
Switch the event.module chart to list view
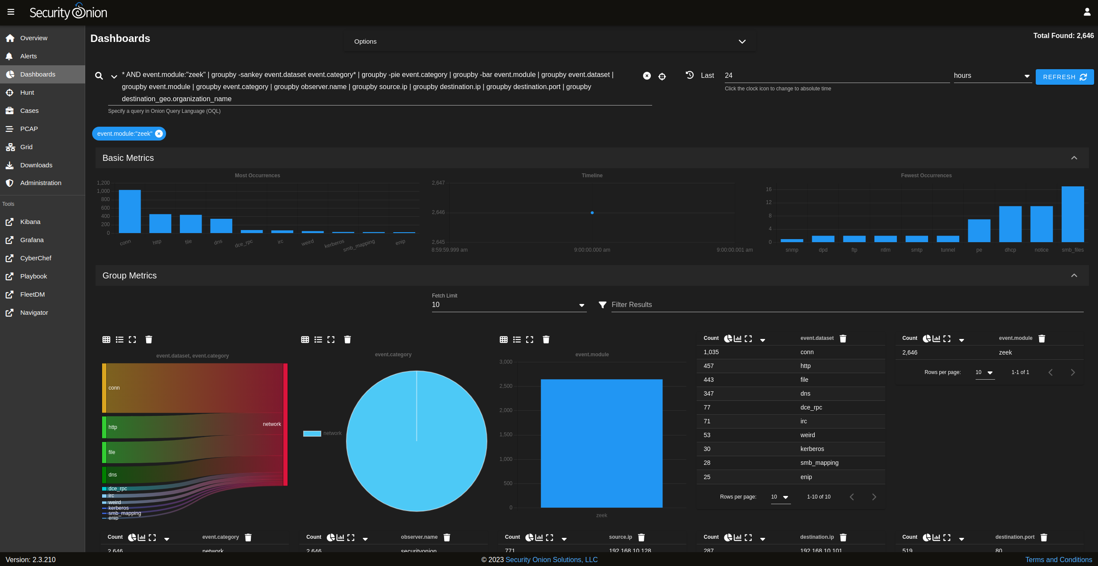(517, 339)
